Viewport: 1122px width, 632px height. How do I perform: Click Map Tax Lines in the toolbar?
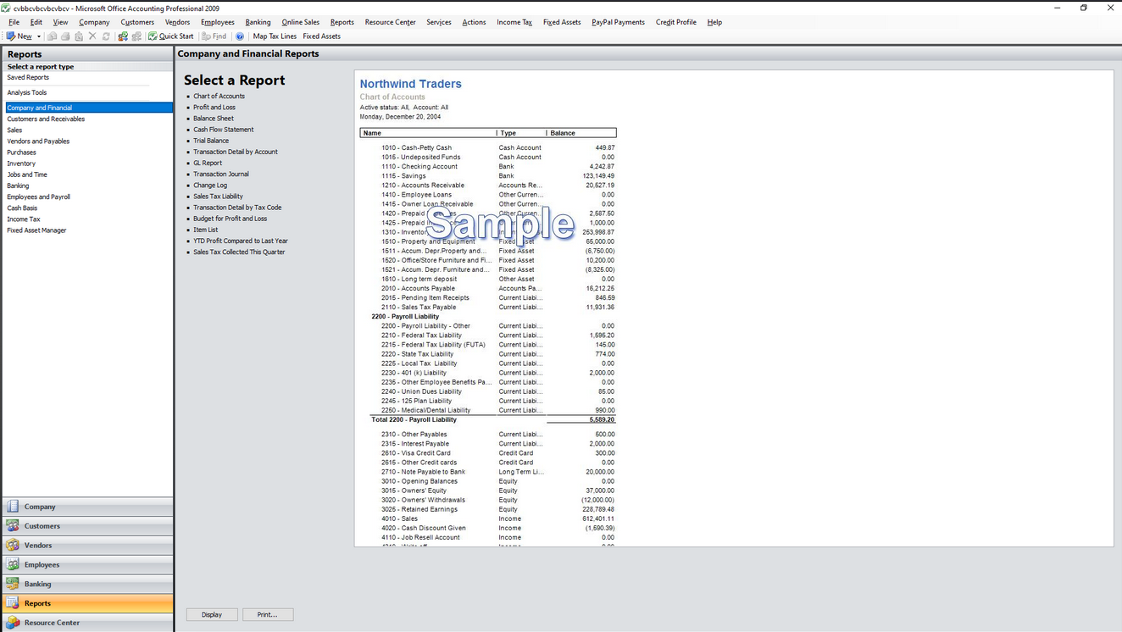275,36
